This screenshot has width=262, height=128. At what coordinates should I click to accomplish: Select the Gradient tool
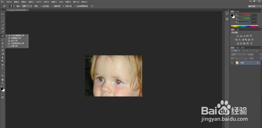[x=3, y=54]
